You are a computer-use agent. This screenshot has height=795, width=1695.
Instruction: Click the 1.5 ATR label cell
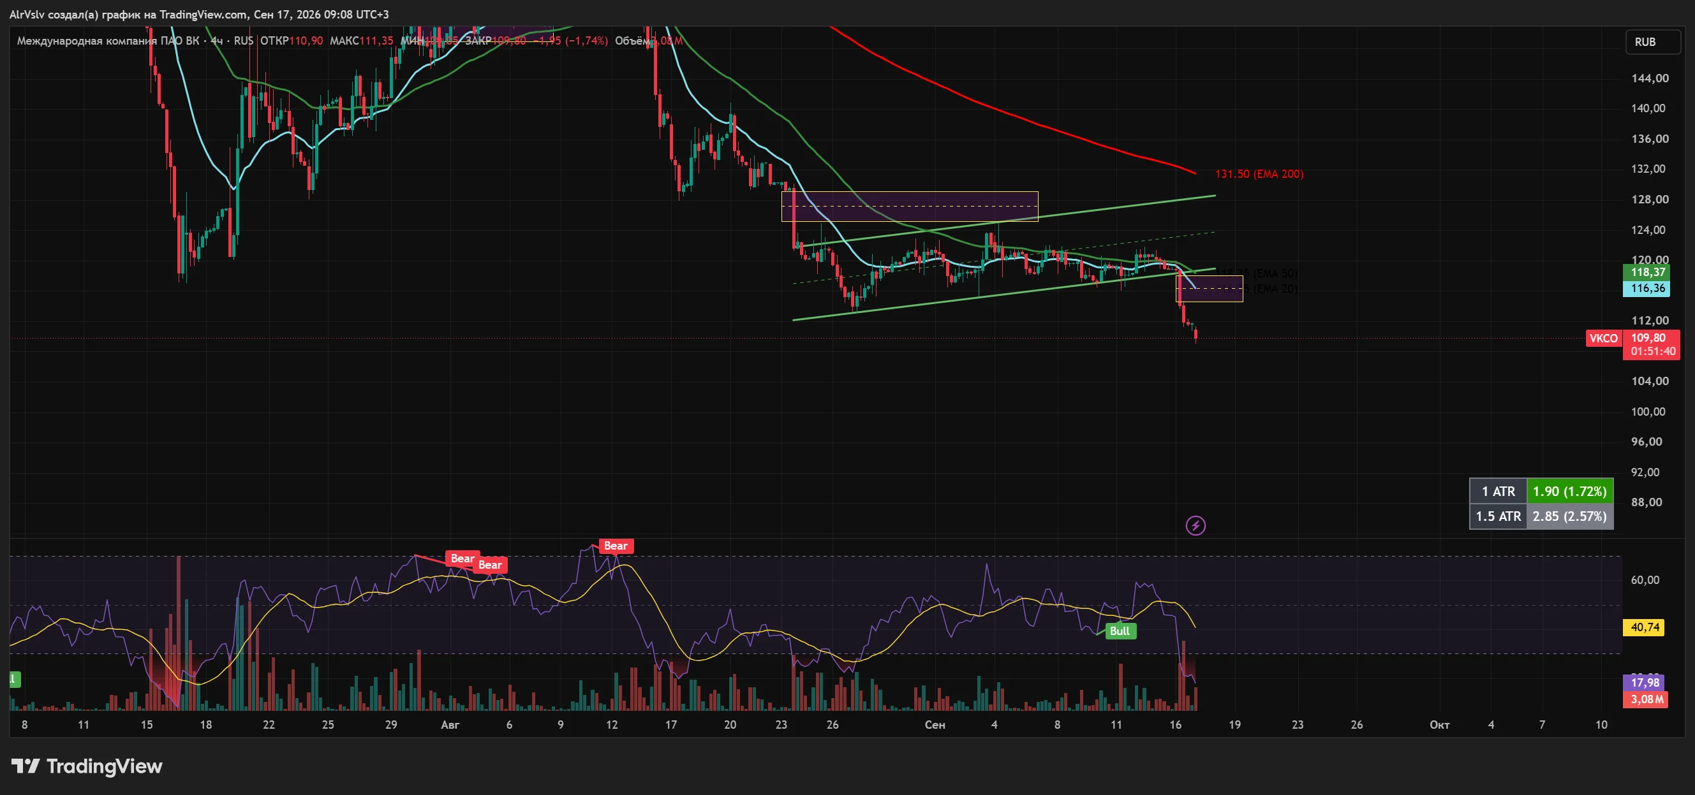pos(1499,516)
